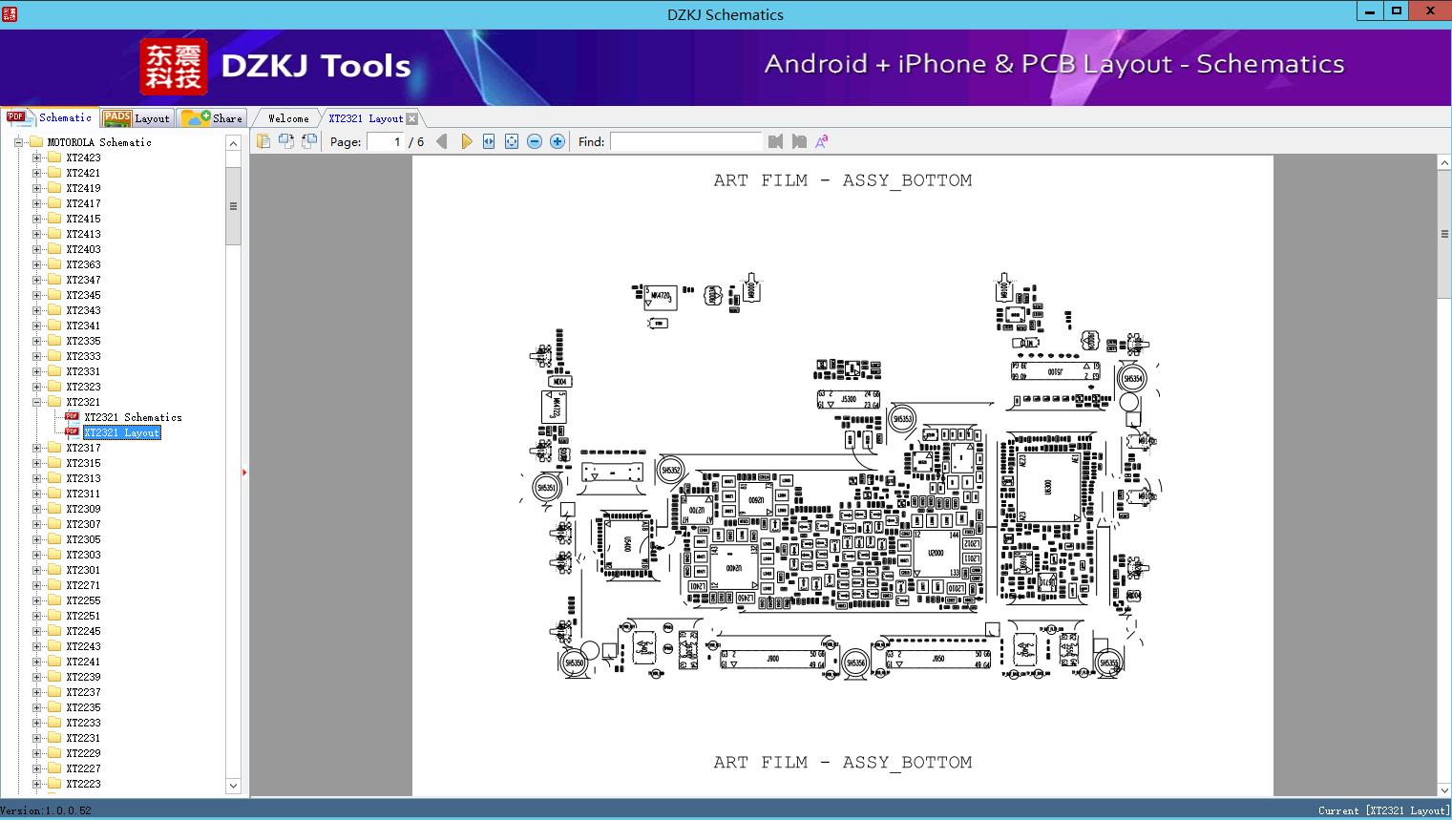Click the tree panel scrollbar thumb

click(233, 206)
